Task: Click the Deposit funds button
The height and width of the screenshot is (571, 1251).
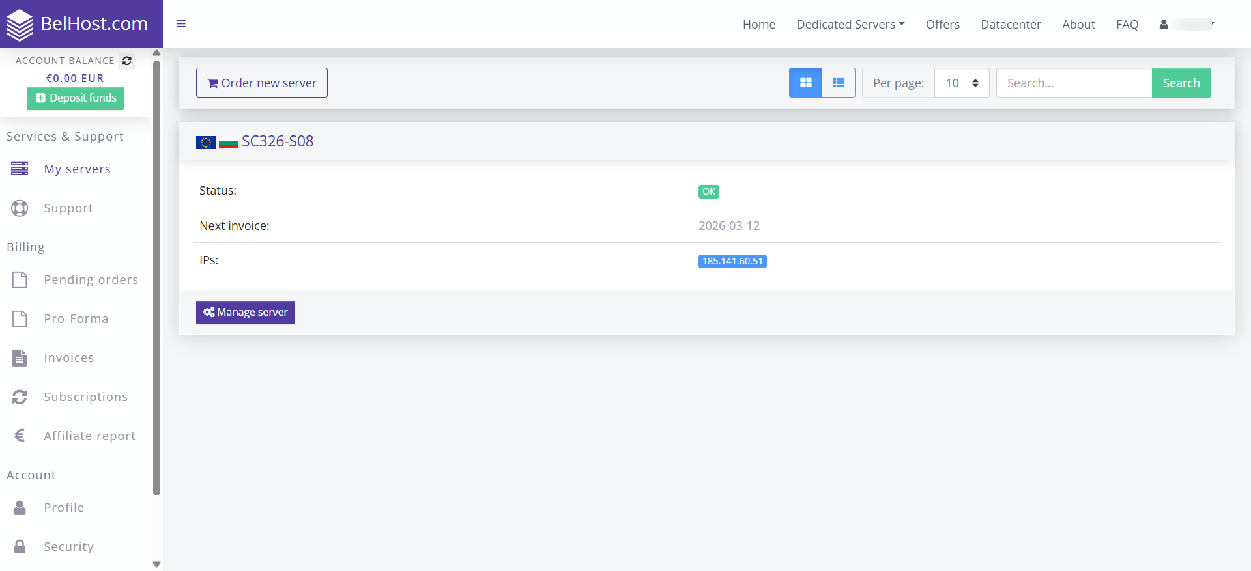Action: 75,98
